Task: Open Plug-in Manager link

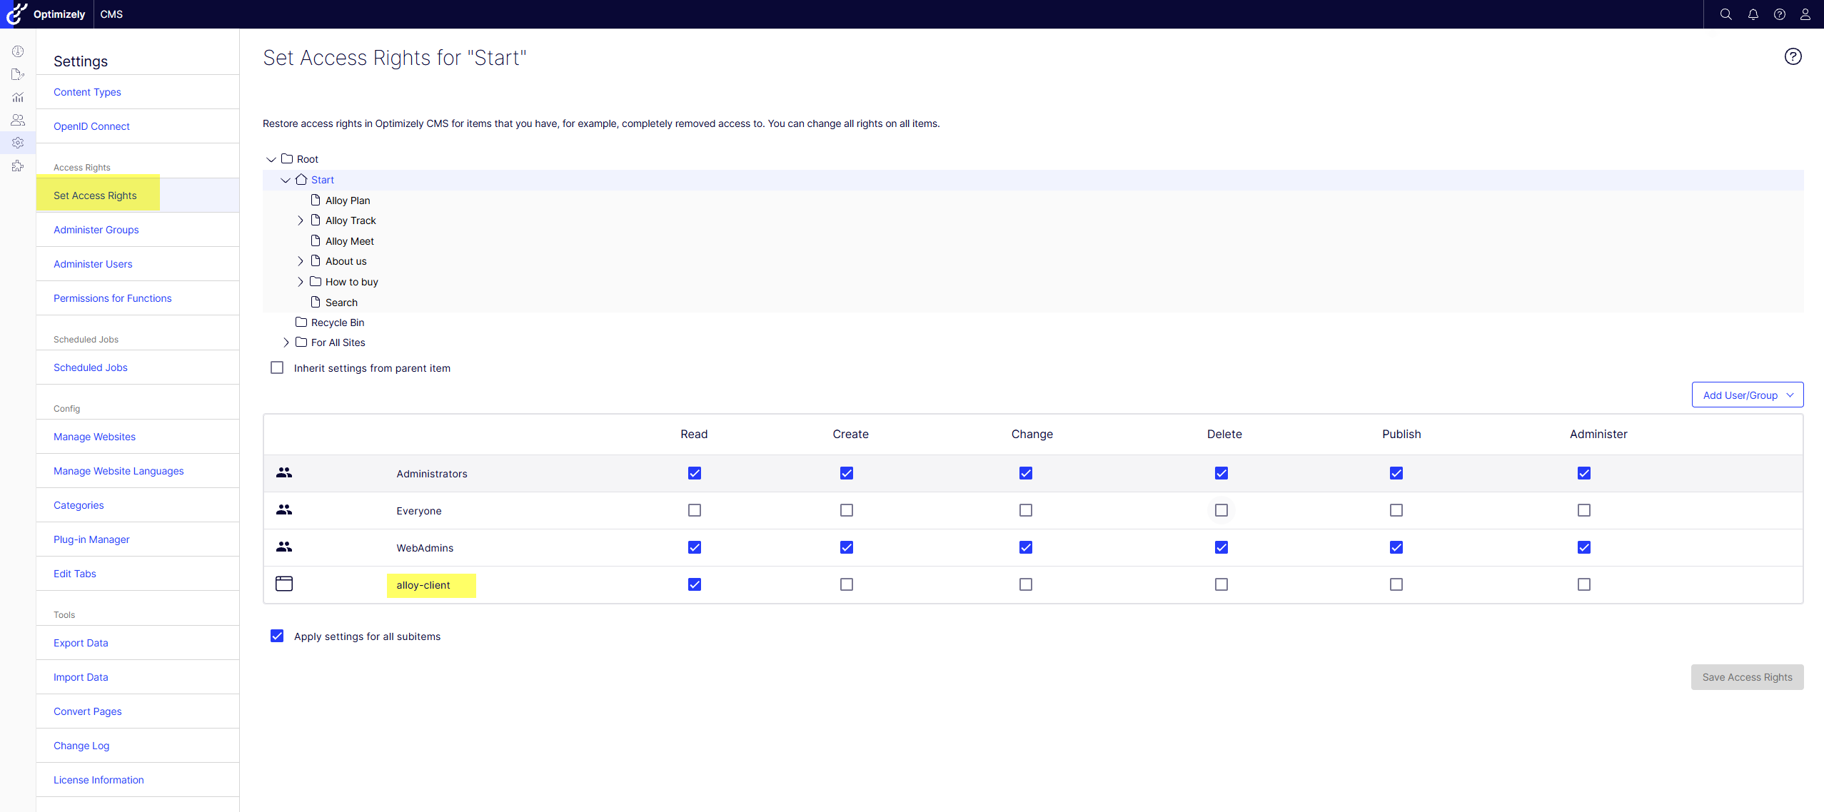Action: coord(91,539)
